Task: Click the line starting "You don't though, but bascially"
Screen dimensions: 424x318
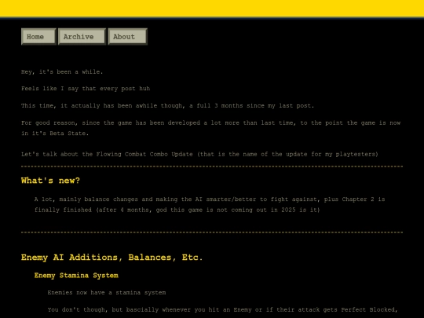Action: pyautogui.click(x=222, y=310)
